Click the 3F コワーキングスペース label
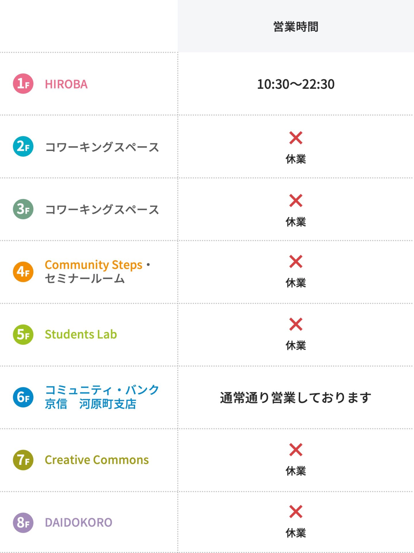The image size is (414, 553). pyautogui.click(x=102, y=209)
